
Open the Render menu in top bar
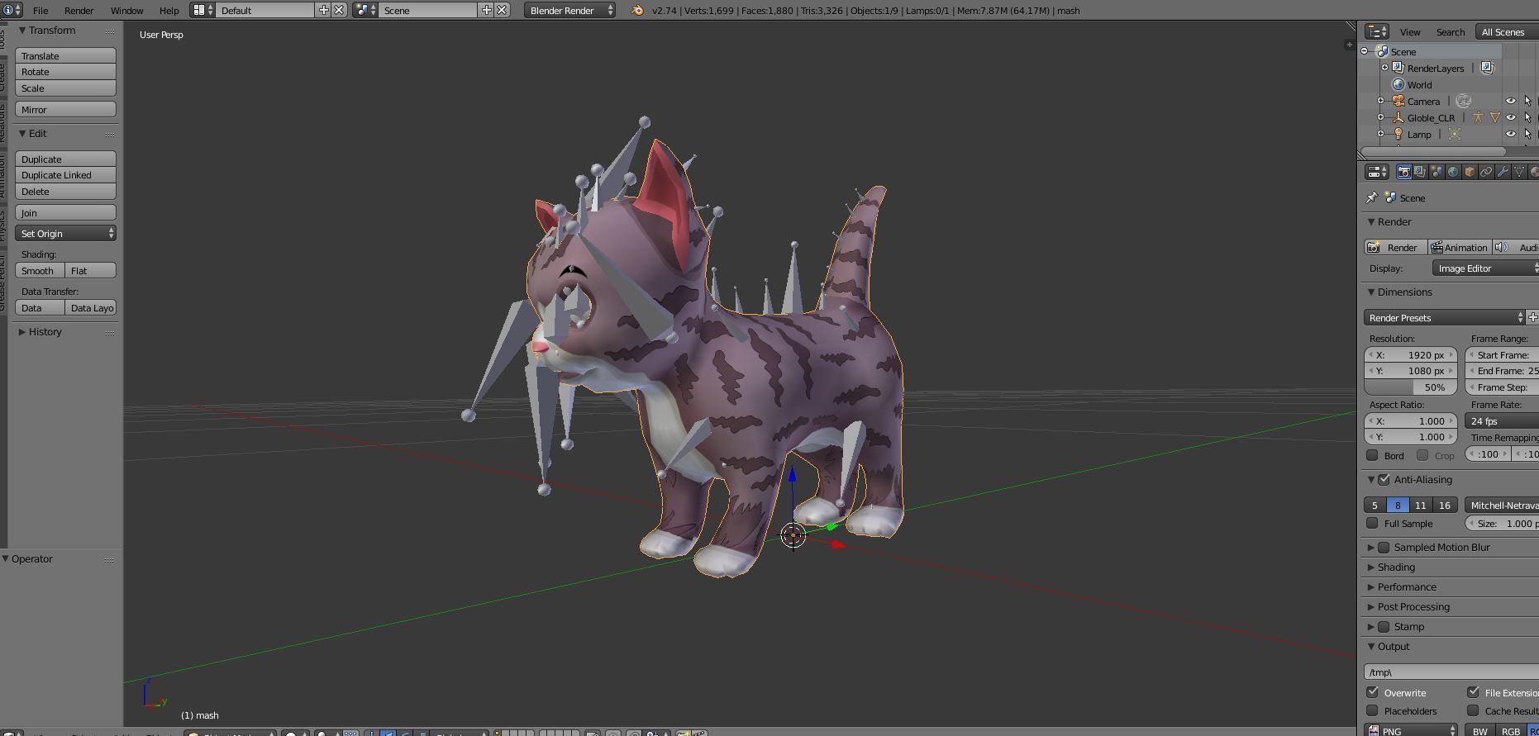(79, 11)
